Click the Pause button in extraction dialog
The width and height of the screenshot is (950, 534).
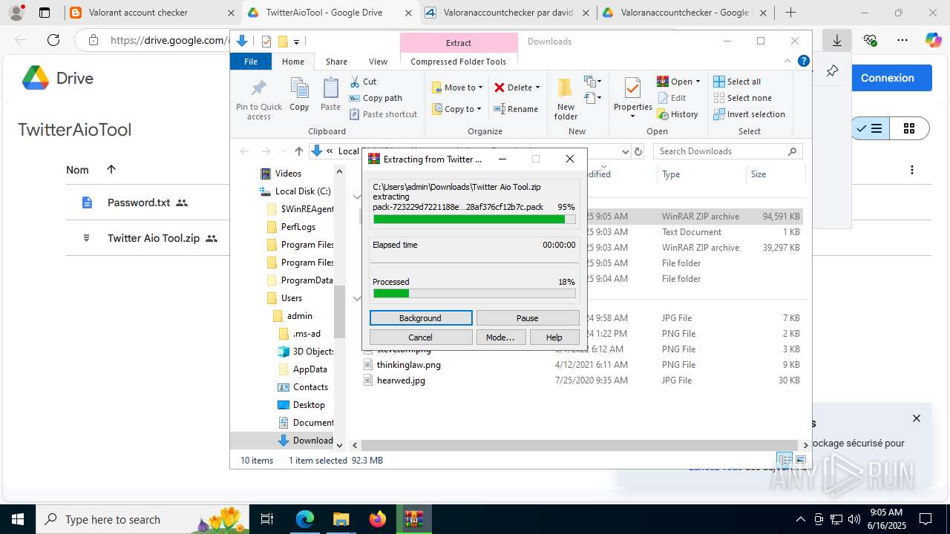point(528,318)
